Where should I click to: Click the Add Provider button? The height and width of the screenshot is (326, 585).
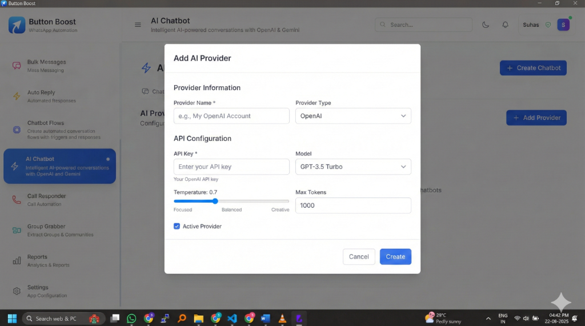[536, 118]
